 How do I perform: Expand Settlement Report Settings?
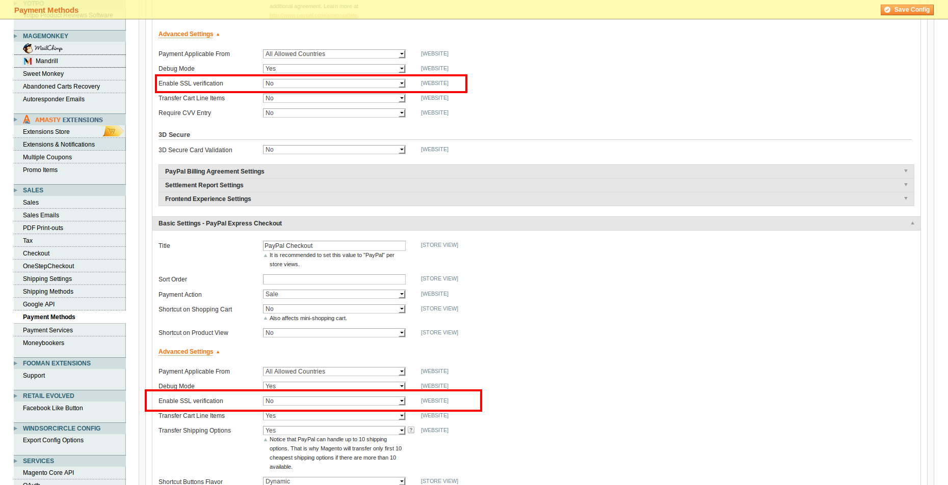[x=536, y=185]
